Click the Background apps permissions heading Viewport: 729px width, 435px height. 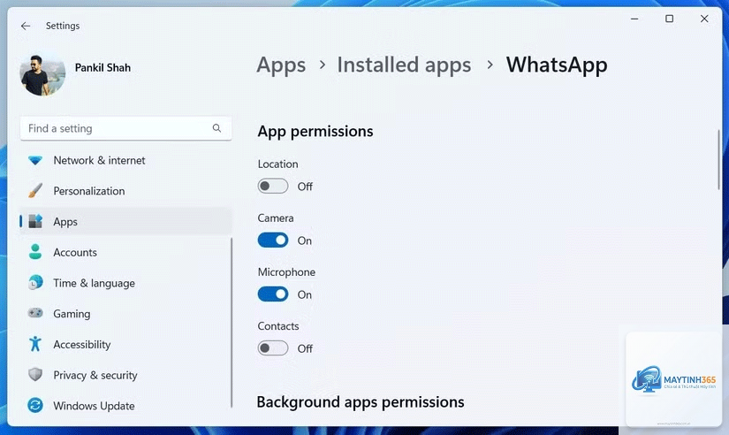(x=361, y=402)
